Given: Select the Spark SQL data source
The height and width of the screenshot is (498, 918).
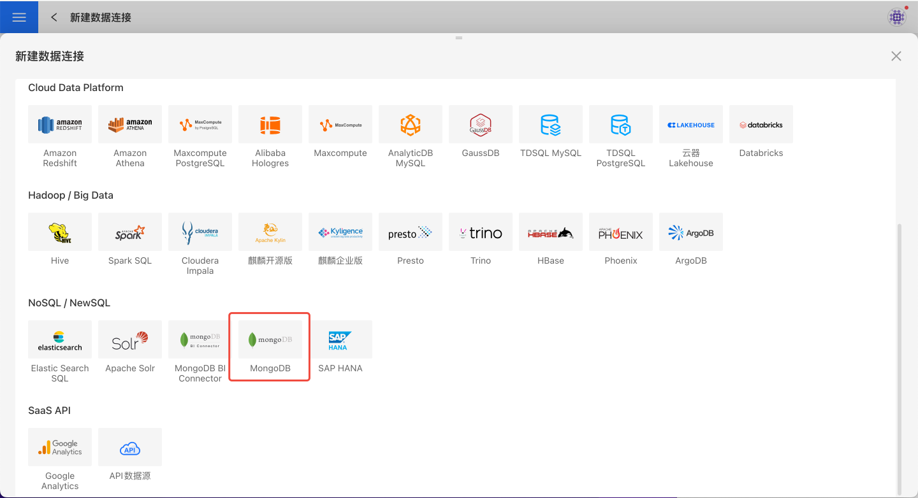Looking at the screenshot, I should [x=130, y=232].
